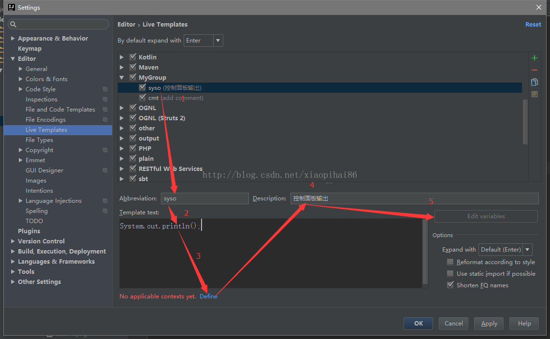Click the settings search box

point(58,24)
